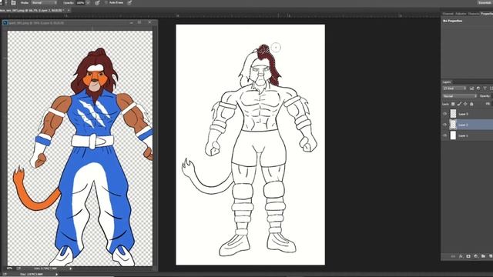Select Layer 2 thumbnail in Layers panel
This screenshot has width=493, height=277.
453,125
